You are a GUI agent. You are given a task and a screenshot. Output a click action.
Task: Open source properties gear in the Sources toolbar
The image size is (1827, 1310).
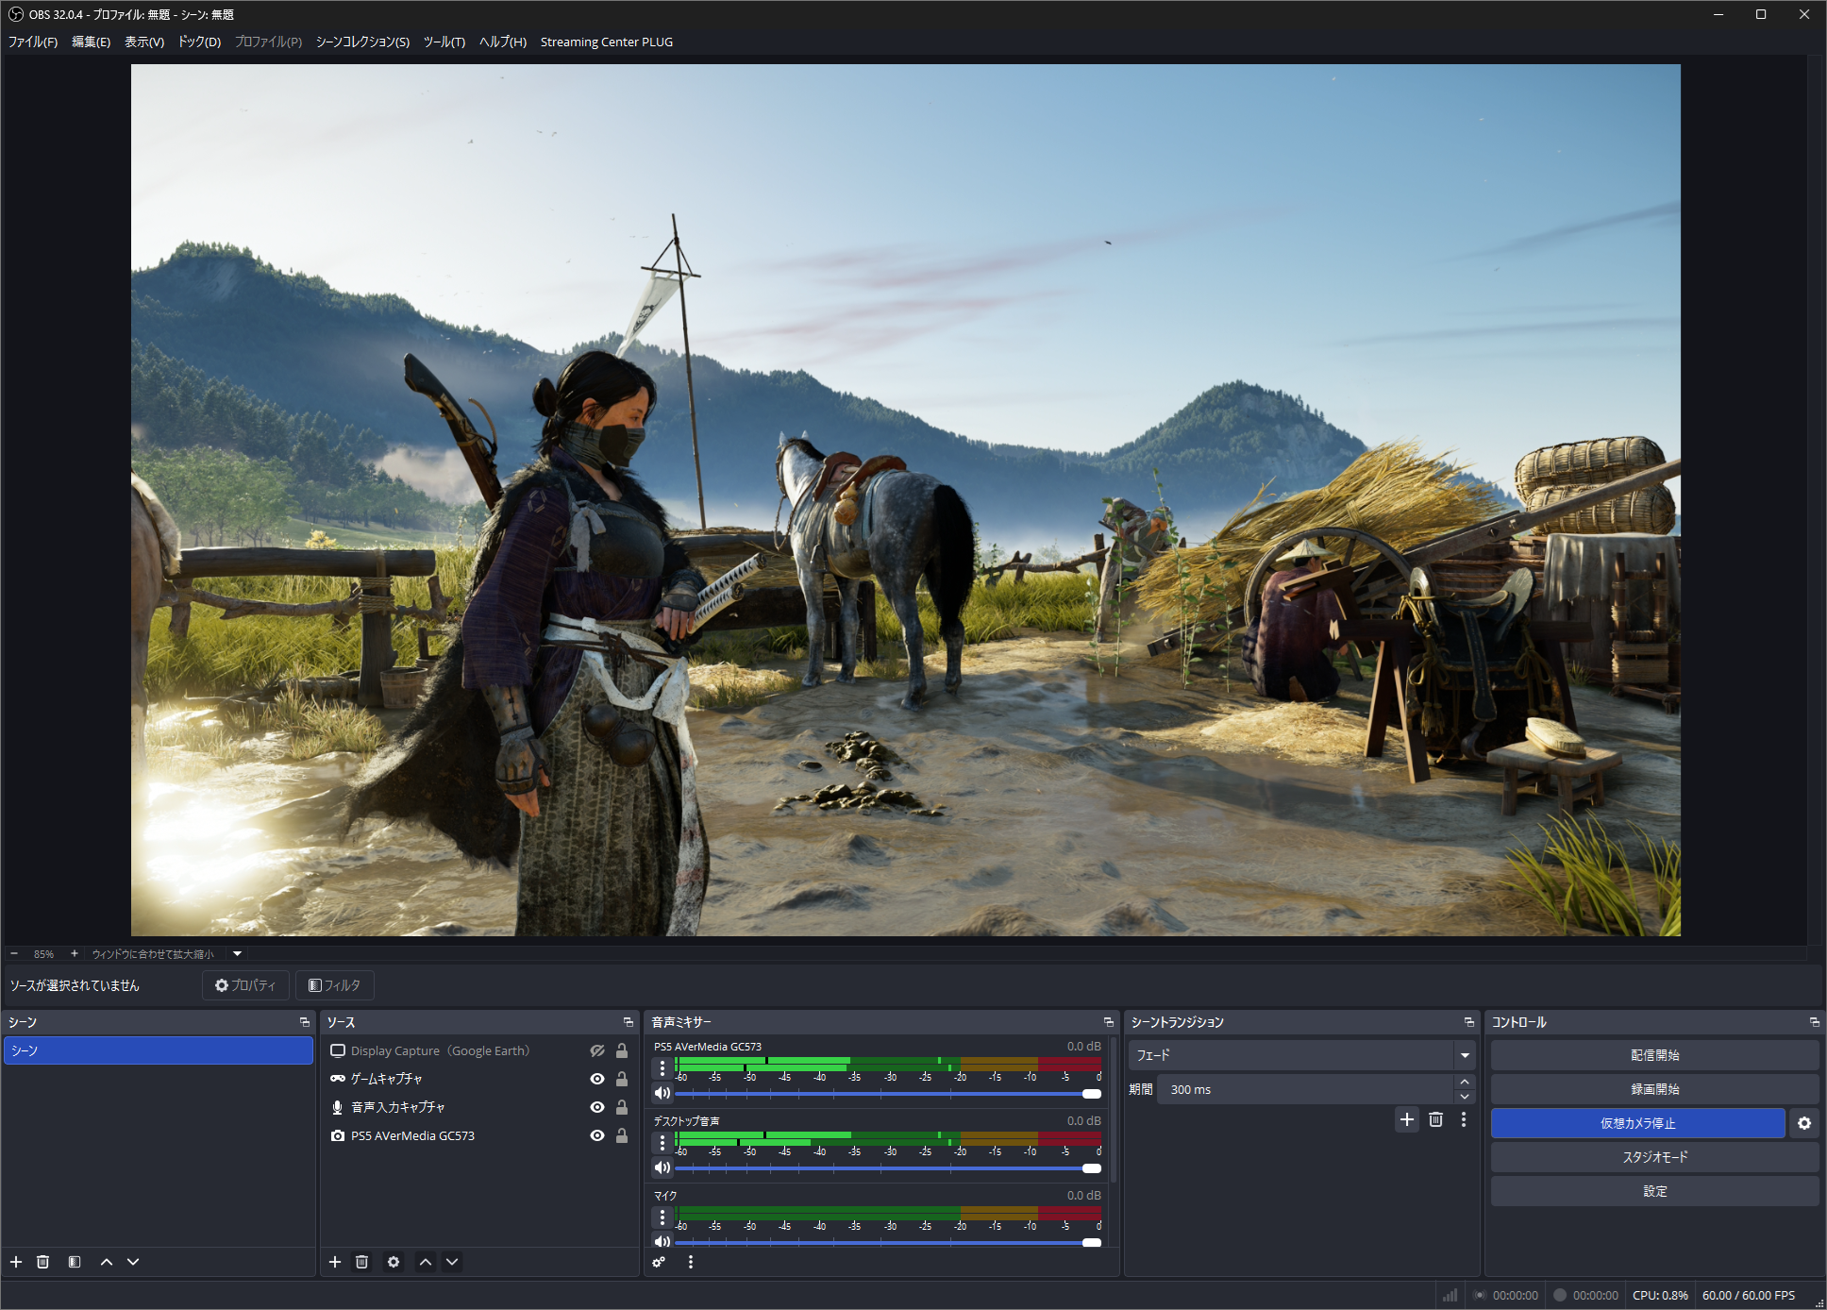pyautogui.click(x=394, y=1262)
